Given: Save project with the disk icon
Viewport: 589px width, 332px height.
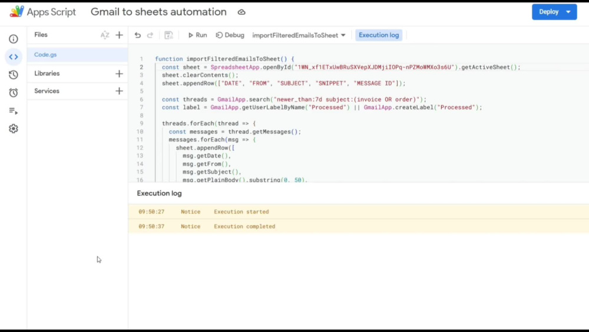Looking at the screenshot, I should [168, 35].
